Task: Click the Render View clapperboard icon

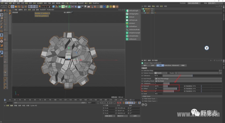Action: [43, 7]
